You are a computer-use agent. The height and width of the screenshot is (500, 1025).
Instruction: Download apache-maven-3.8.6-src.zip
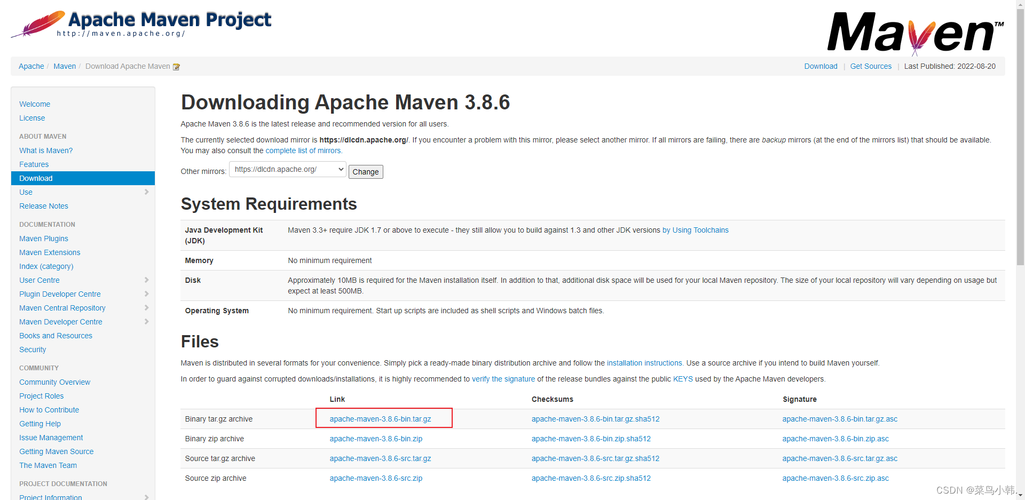376,478
